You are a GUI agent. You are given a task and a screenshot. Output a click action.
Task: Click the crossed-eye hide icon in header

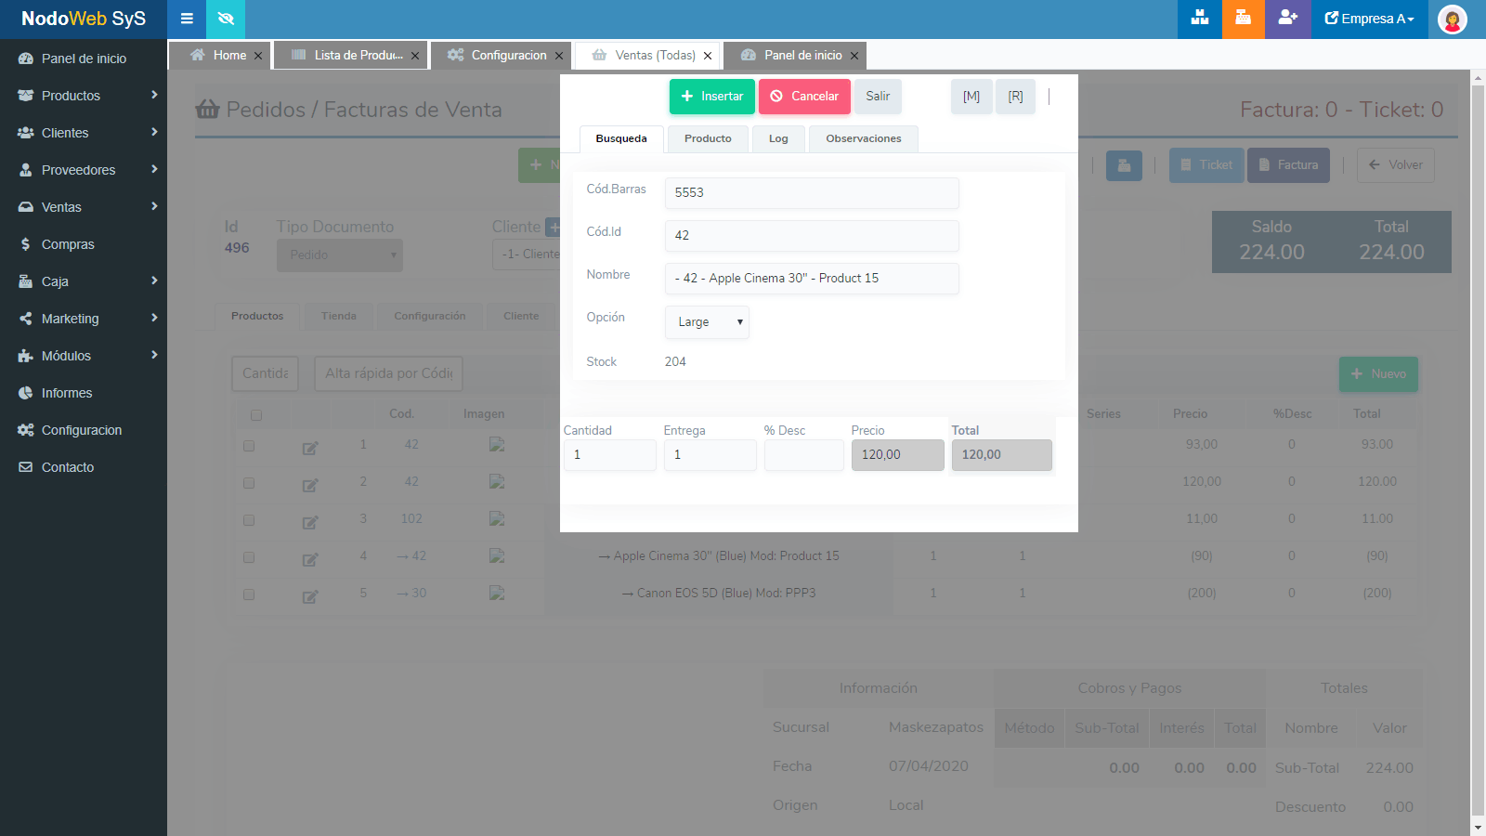coord(226,19)
